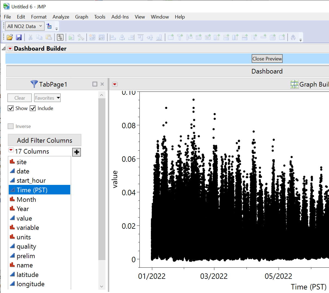
Task: Uncheck the Show checkbox
Action: click(11, 108)
